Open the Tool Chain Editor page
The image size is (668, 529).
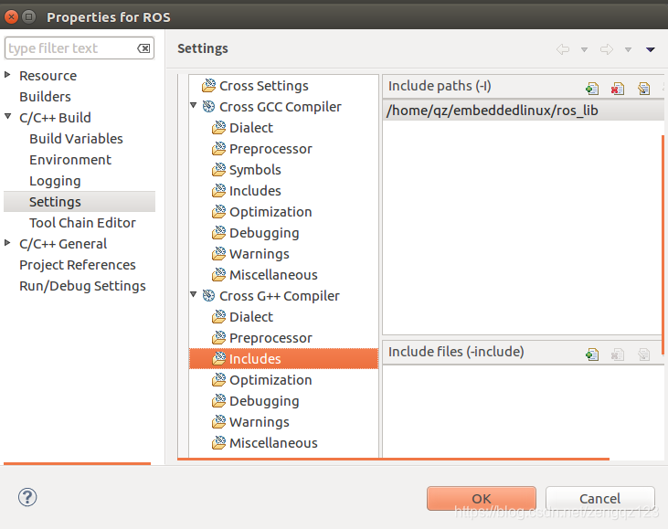82,223
